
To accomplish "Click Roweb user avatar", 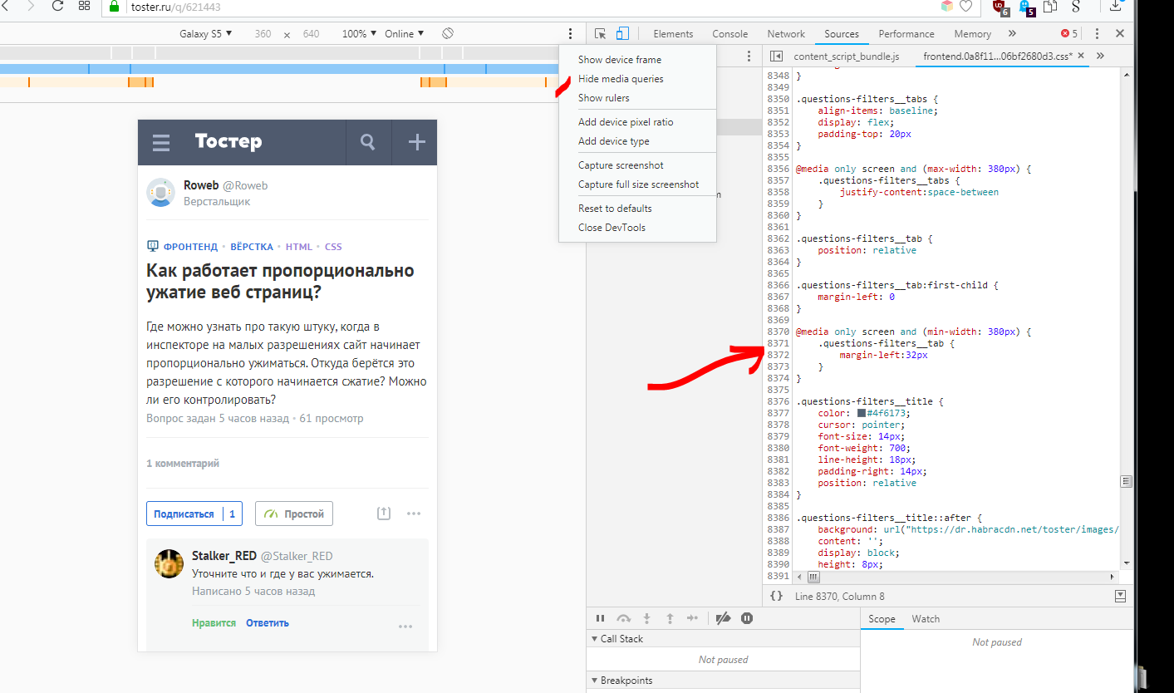I will (x=160, y=192).
